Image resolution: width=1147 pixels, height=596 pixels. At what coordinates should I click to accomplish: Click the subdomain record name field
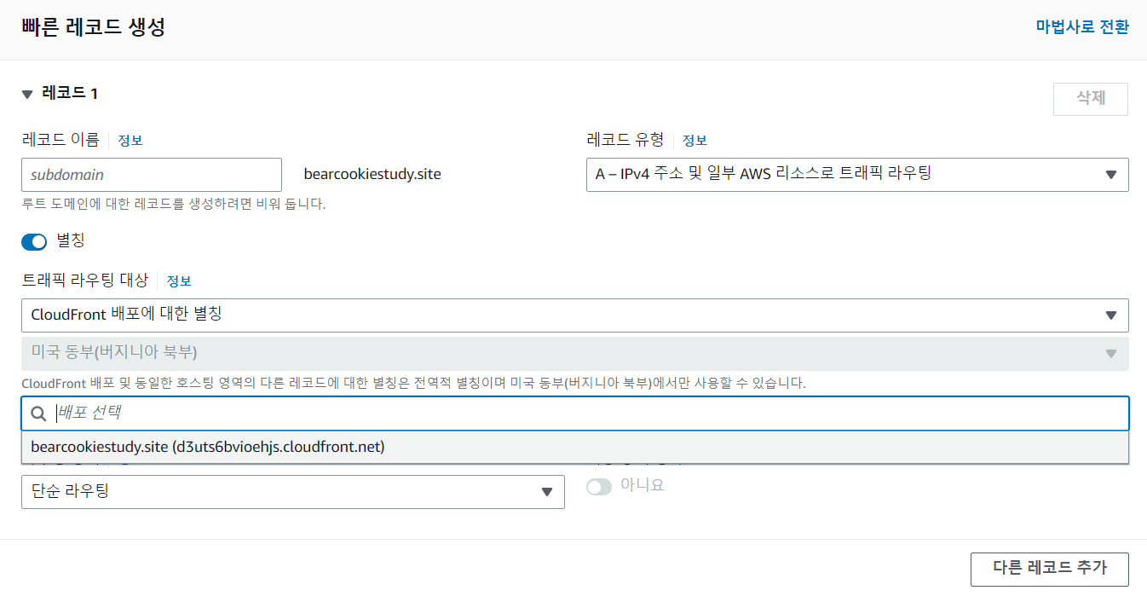[x=151, y=175]
